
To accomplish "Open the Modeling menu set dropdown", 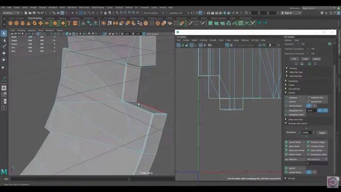I will tap(11, 13).
